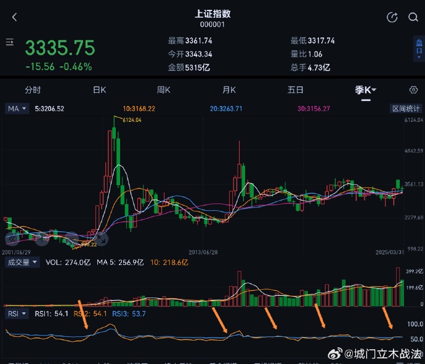Click the 6124.04 peak candlestick label
Screen dimensions: 425x364
click(132, 120)
